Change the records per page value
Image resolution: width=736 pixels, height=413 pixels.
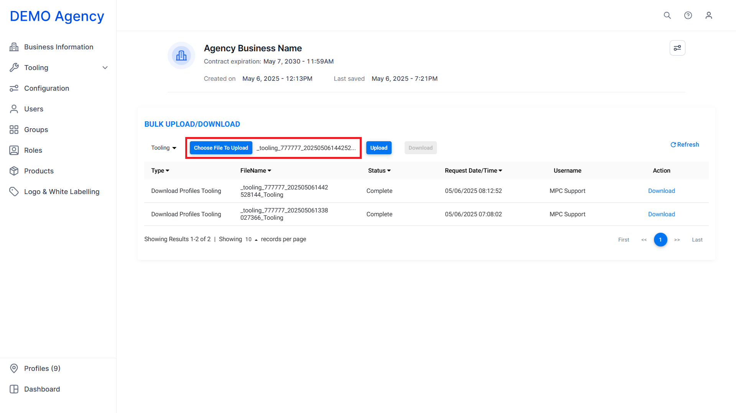pyautogui.click(x=252, y=239)
